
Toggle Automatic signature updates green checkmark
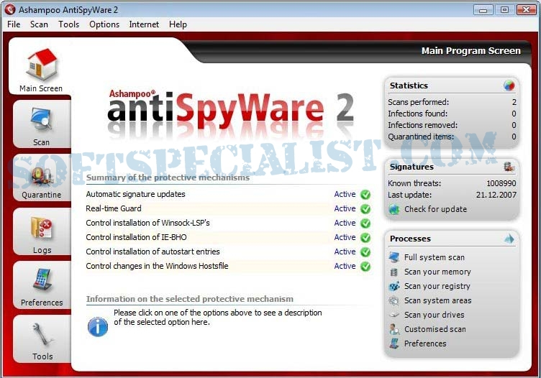pyautogui.click(x=365, y=195)
